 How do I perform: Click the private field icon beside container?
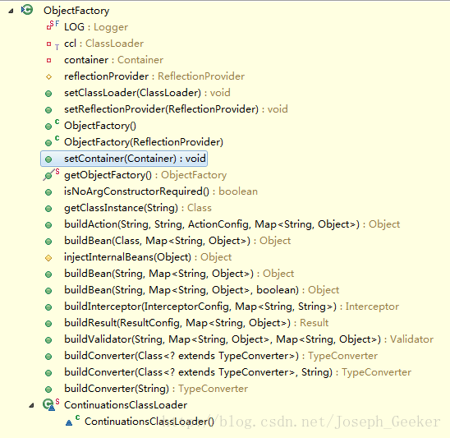click(48, 60)
